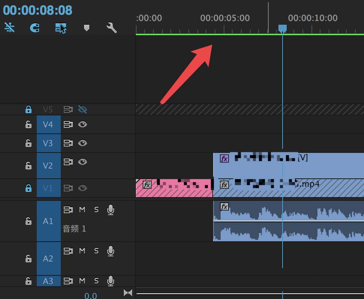The image size is (364, 299).
Task: Click the blue playhead marker
Action: (282, 29)
